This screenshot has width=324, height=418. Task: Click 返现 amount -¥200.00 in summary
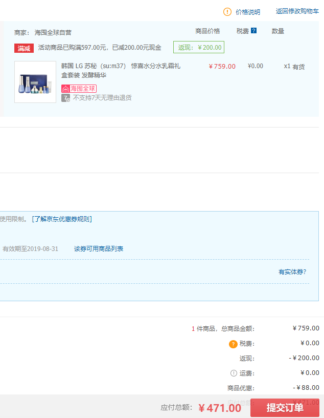(x=304, y=358)
